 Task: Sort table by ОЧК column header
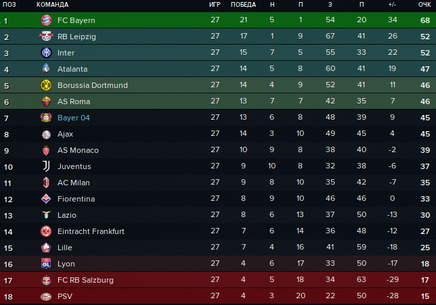pos(424,5)
